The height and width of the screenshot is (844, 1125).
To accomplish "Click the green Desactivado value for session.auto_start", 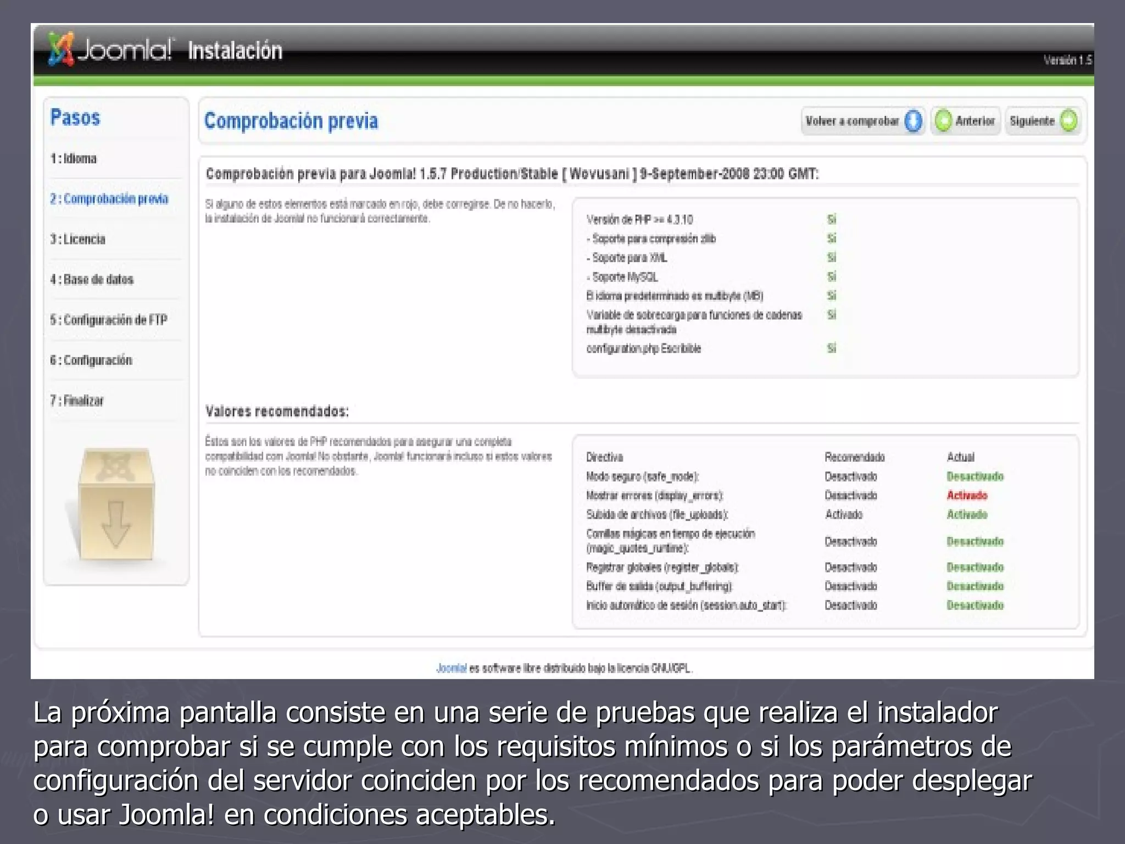I will [975, 606].
